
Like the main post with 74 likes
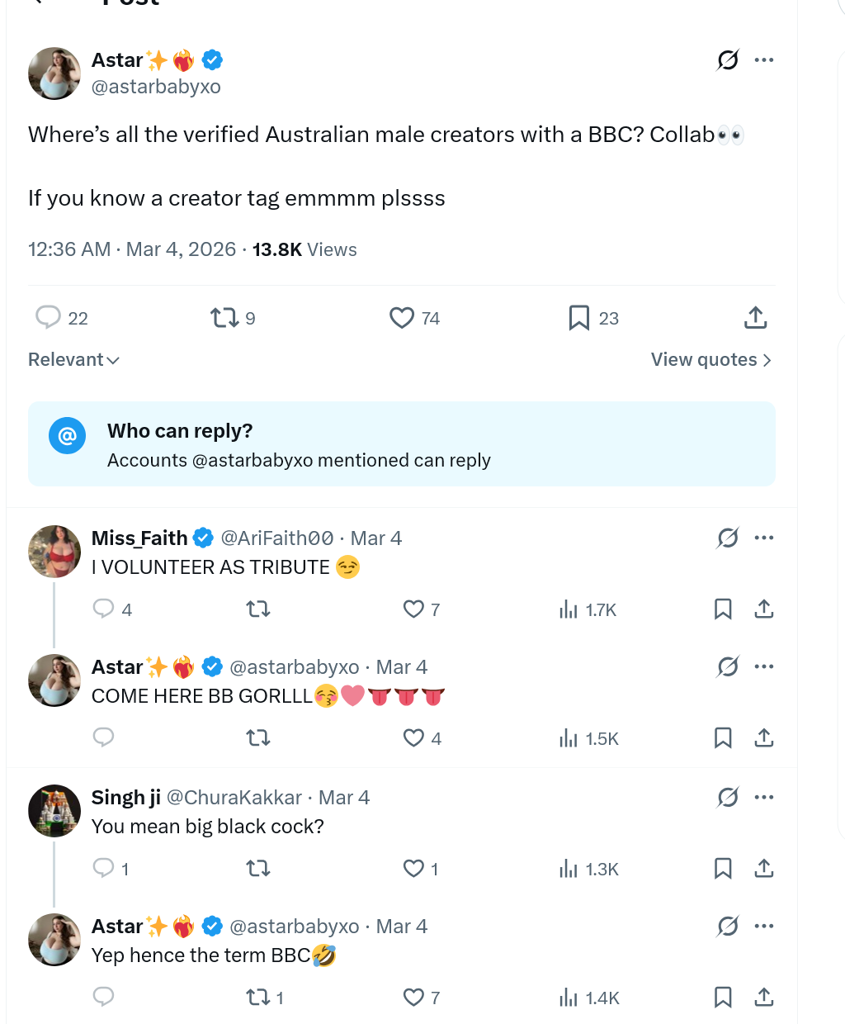coord(402,318)
